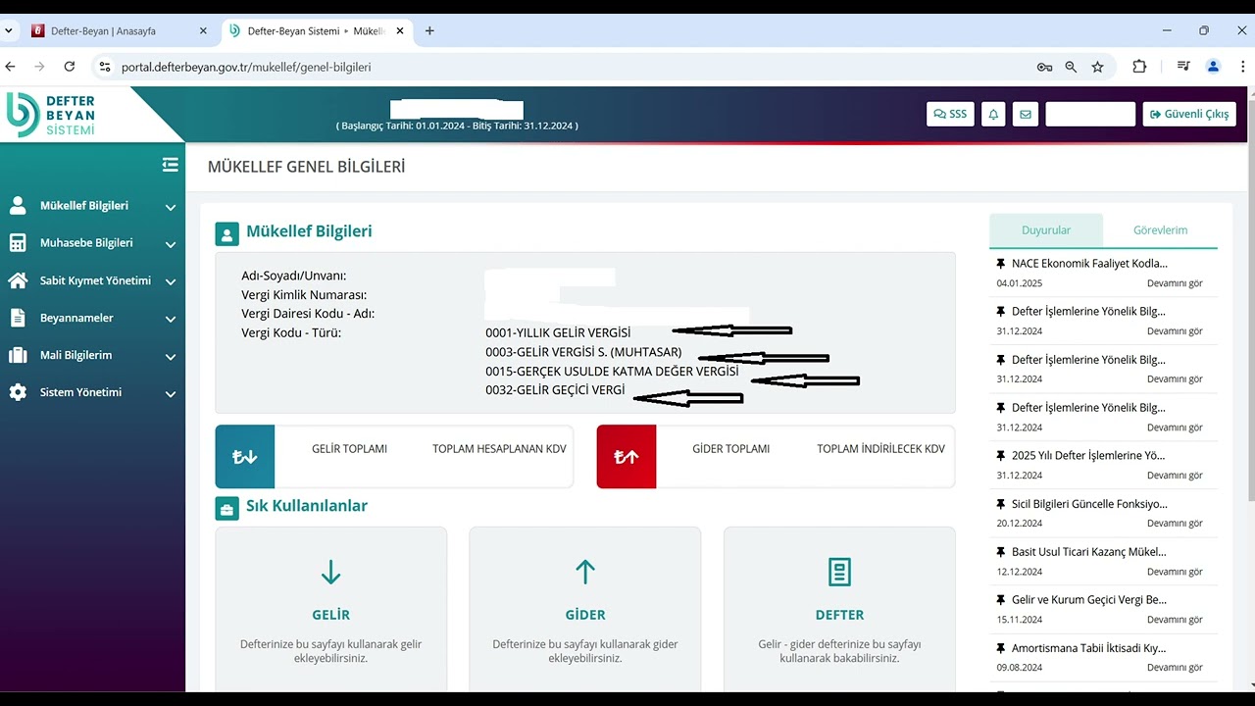Click the Beyannameler document icon

point(18,318)
